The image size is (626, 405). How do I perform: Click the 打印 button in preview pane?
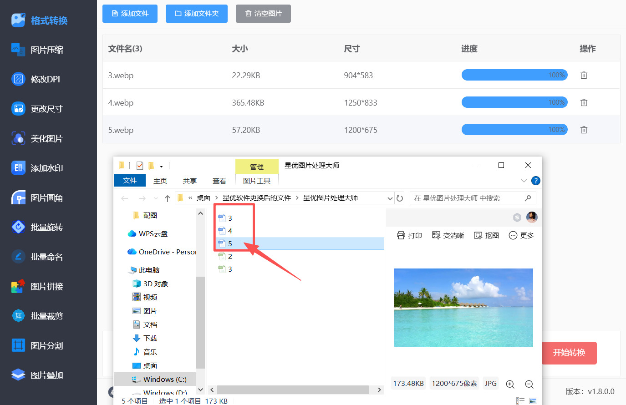click(x=409, y=235)
